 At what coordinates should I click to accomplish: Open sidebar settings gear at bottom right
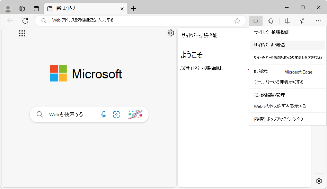coord(319,181)
